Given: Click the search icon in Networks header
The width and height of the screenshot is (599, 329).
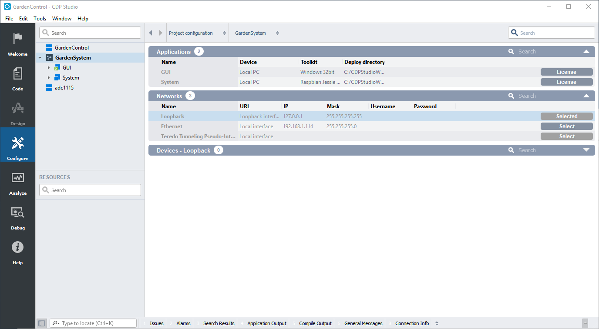Looking at the screenshot, I should (511, 96).
